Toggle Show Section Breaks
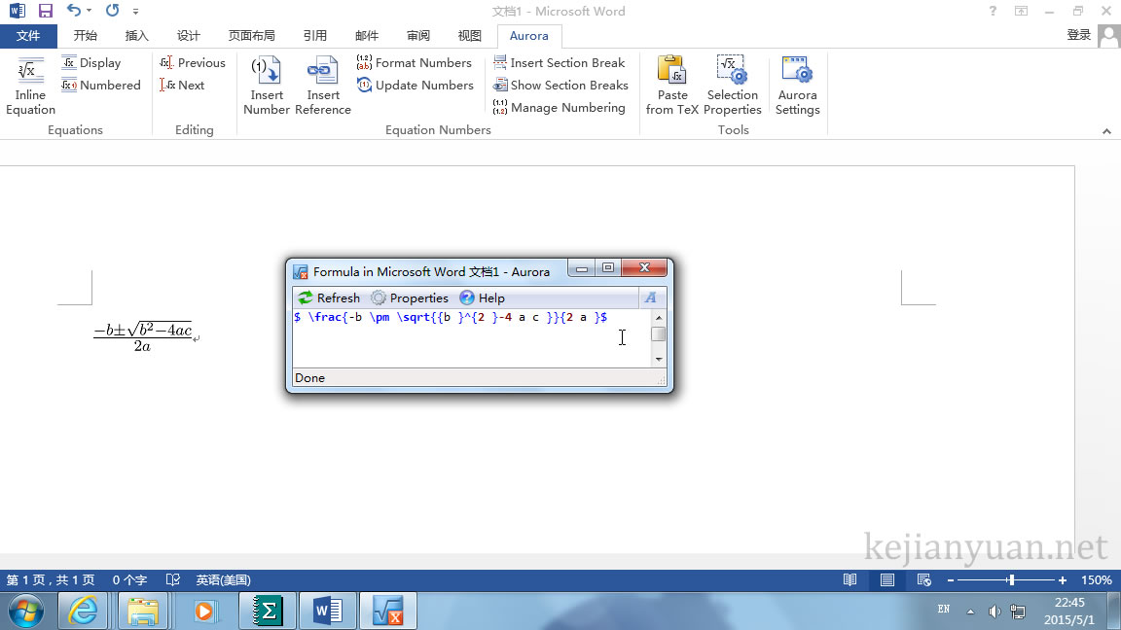 [560, 85]
